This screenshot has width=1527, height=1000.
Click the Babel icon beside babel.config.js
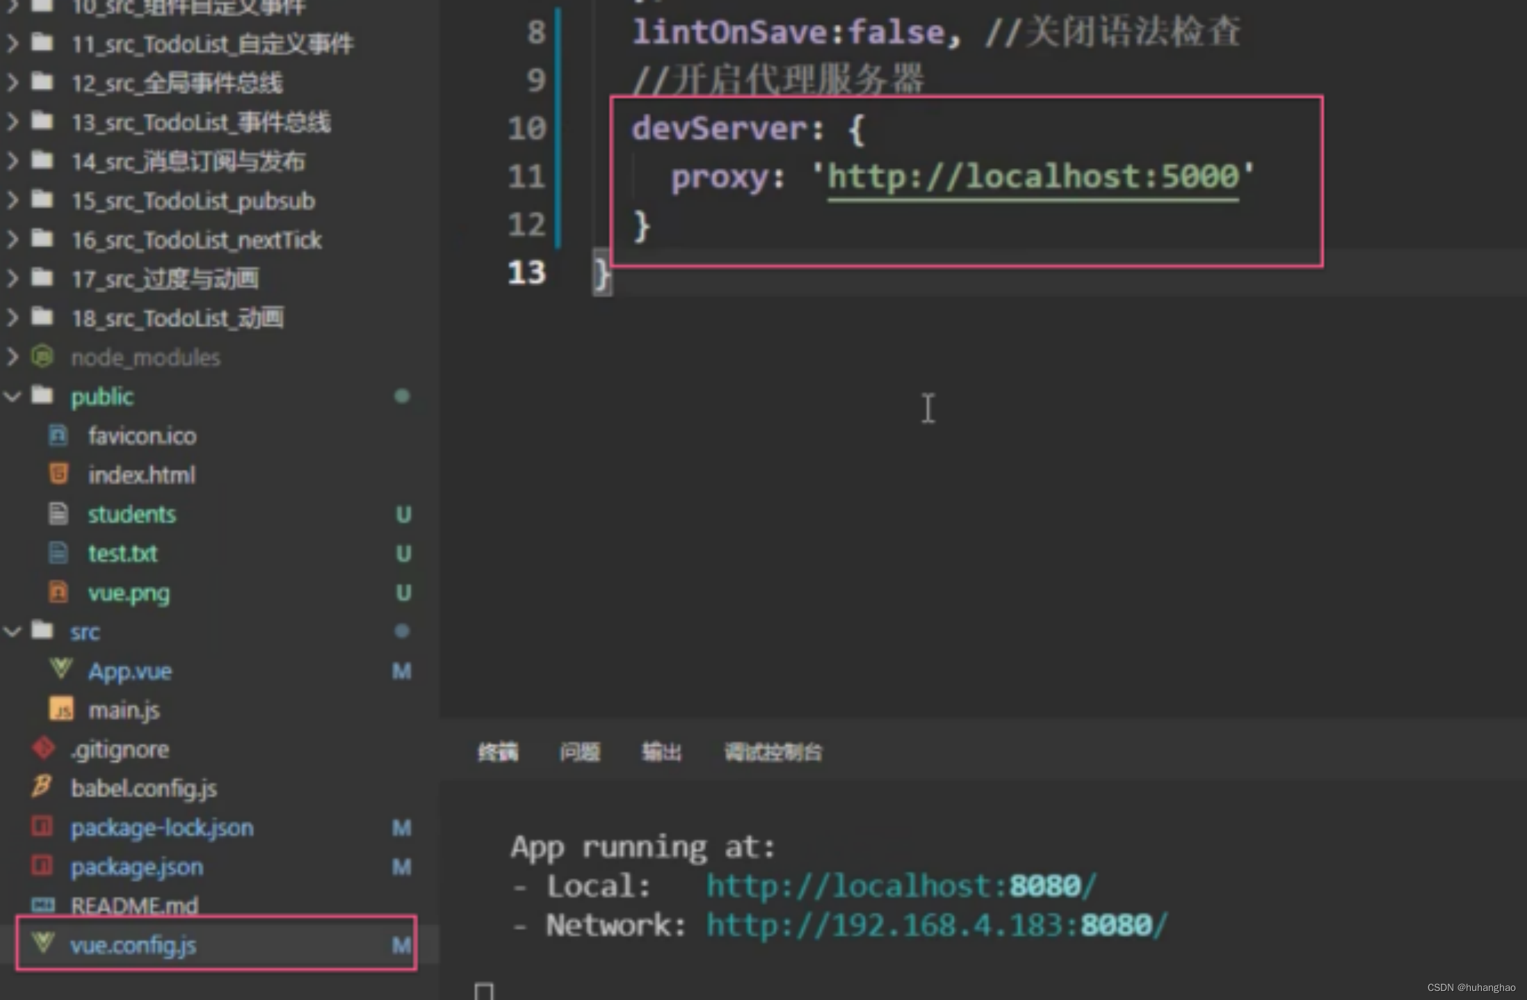[x=42, y=787]
